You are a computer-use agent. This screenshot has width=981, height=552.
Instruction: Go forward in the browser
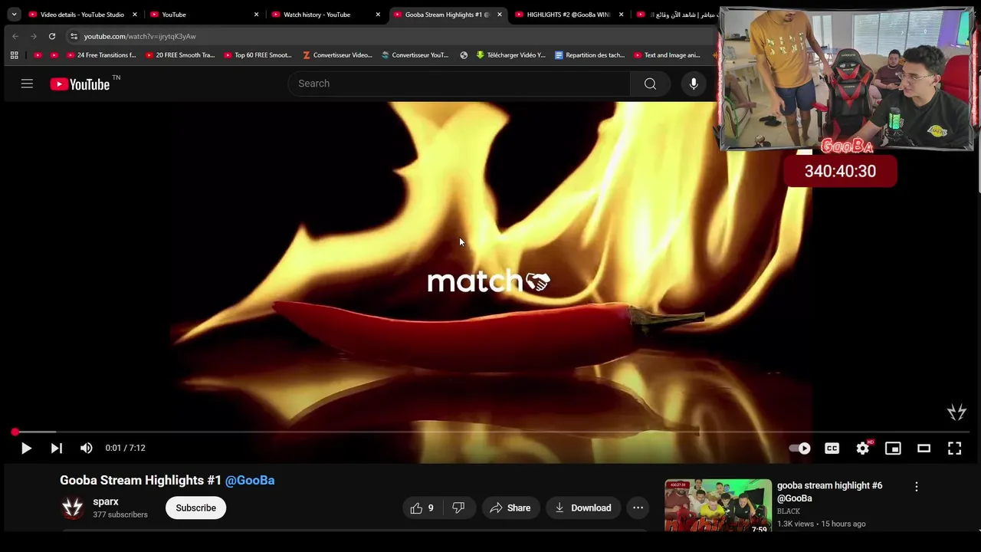(34, 36)
